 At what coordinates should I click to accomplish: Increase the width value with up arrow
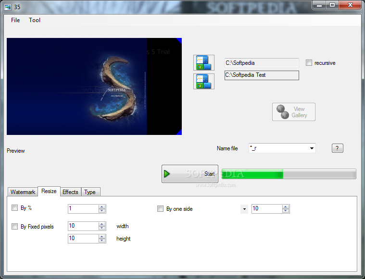pyautogui.click(x=102, y=224)
